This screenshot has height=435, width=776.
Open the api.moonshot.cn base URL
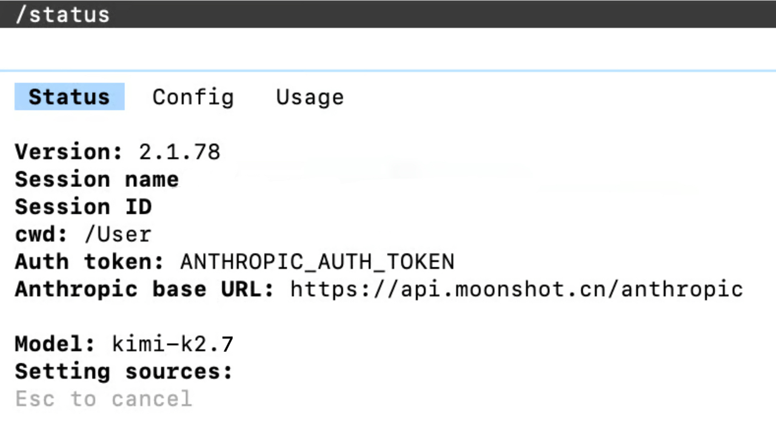click(x=517, y=289)
